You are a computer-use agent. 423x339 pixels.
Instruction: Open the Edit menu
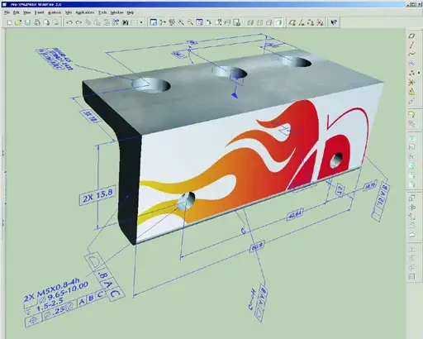pyautogui.click(x=17, y=12)
